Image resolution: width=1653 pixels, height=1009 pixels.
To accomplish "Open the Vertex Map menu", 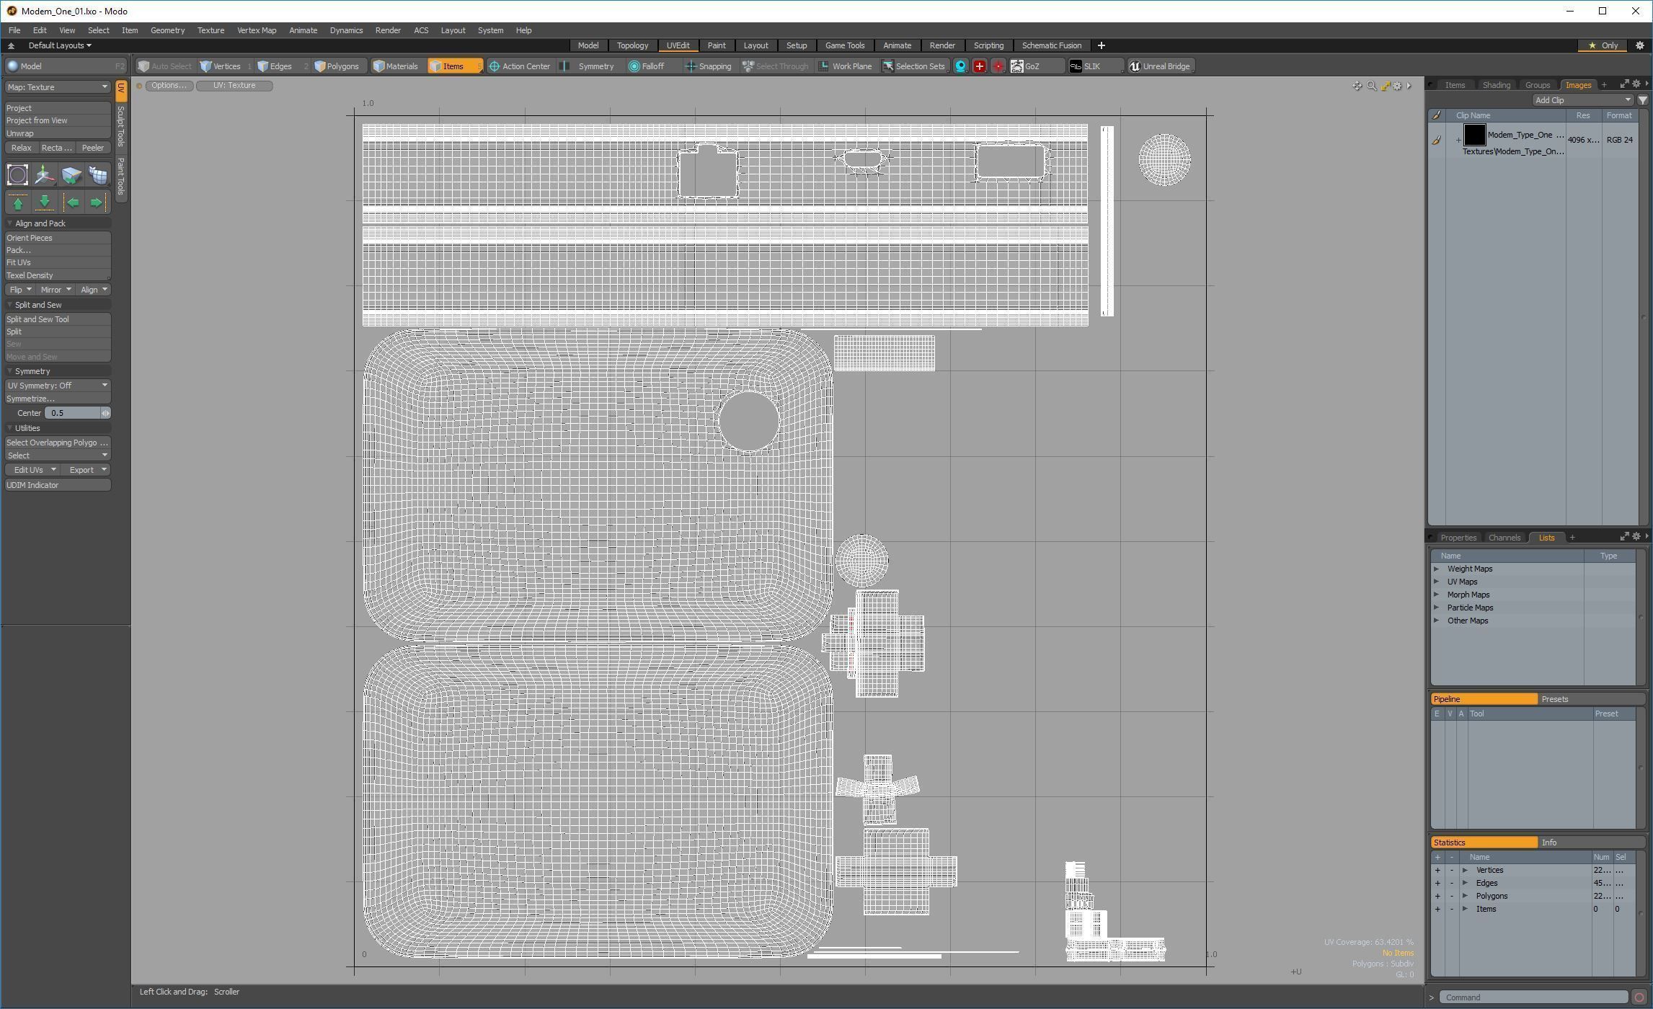I will point(256,30).
